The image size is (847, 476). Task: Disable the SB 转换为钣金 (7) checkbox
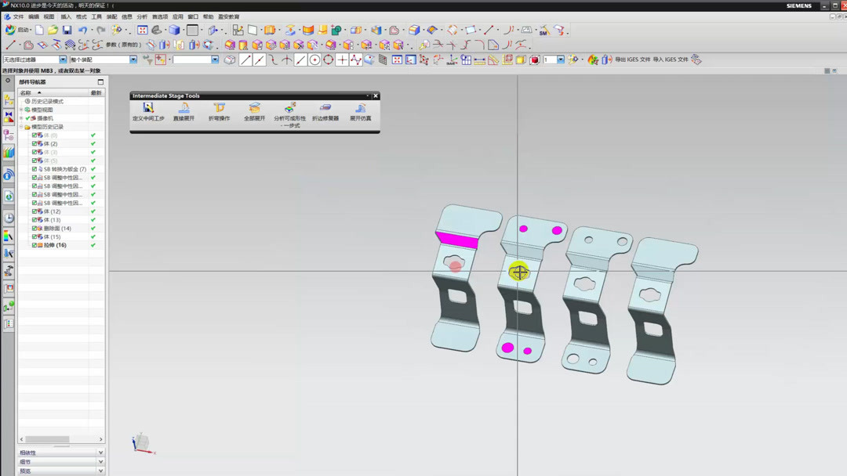tap(34, 169)
